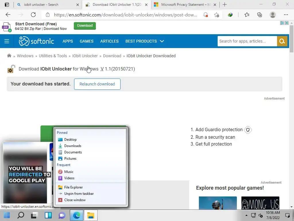Viewport: 294px width, 221px height.
Task: Open taskbar Search
Action: click(21, 215)
